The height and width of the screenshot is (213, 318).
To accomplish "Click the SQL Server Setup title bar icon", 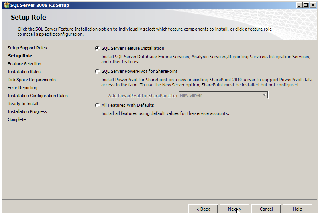I will [x=6, y=5].
